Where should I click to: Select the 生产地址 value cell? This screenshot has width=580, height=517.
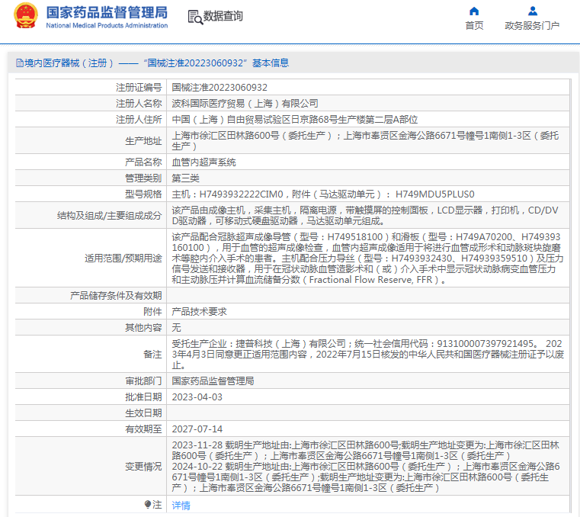click(x=367, y=140)
